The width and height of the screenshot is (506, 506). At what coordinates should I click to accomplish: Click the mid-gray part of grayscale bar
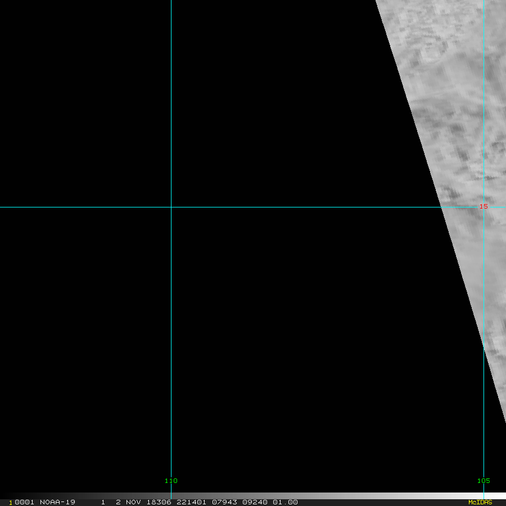click(253, 496)
